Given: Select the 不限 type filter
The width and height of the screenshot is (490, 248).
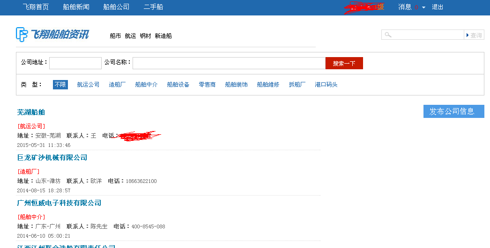Looking at the screenshot, I should coord(60,85).
